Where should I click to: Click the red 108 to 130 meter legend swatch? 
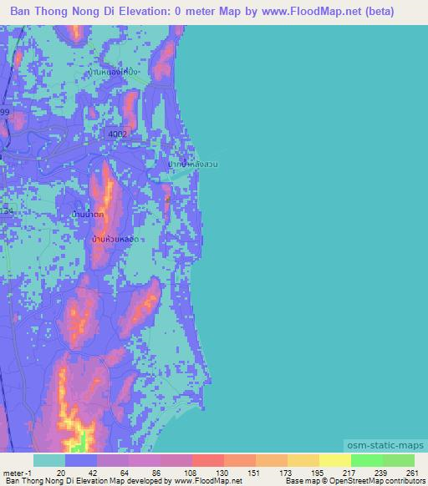(x=208, y=460)
